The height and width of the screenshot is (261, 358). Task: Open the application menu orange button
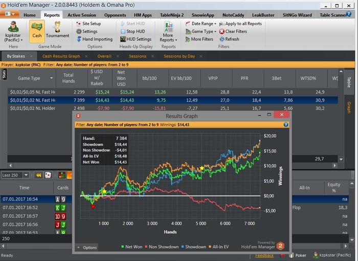click(x=10, y=14)
